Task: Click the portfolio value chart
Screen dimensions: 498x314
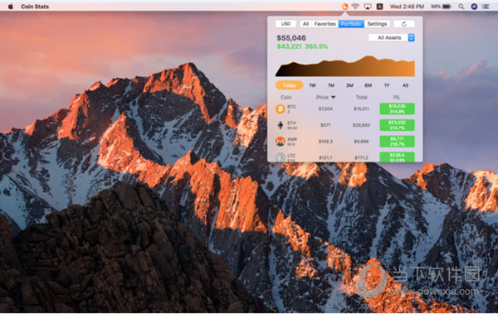Action: click(345, 66)
